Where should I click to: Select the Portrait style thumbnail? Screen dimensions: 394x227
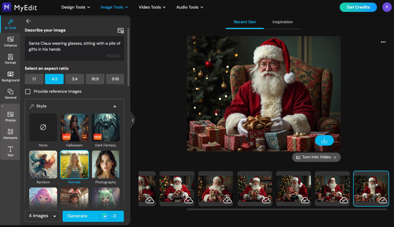coord(74,165)
